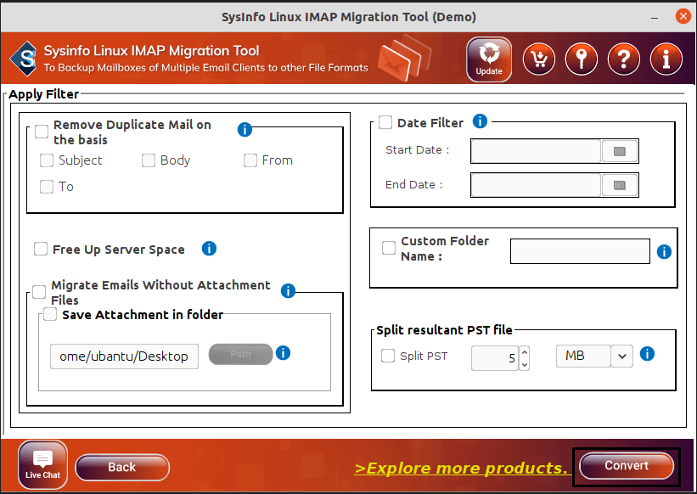This screenshot has height=494, width=697.
Task: Click info icon beside Custom Folder Name field
Action: (664, 252)
